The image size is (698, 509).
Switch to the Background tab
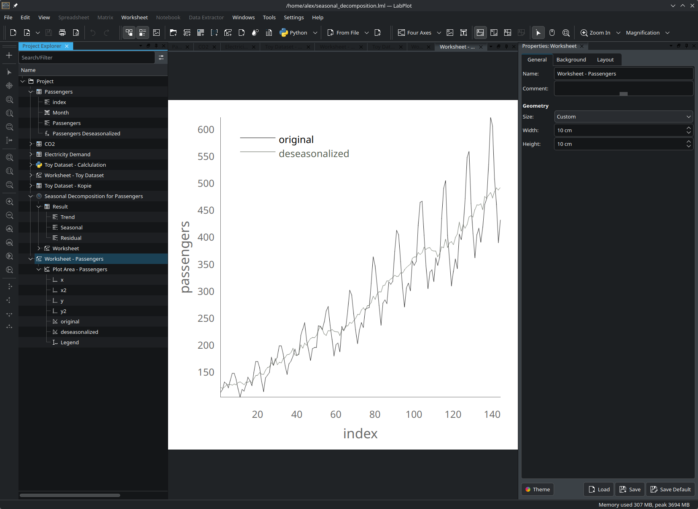point(571,59)
